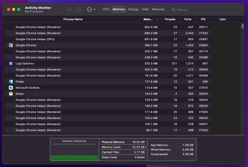
Task: Sort by Threads column header
Action: (170, 19)
